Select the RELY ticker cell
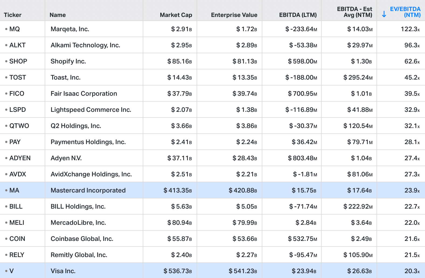This screenshot has width=425, height=278. [22, 255]
